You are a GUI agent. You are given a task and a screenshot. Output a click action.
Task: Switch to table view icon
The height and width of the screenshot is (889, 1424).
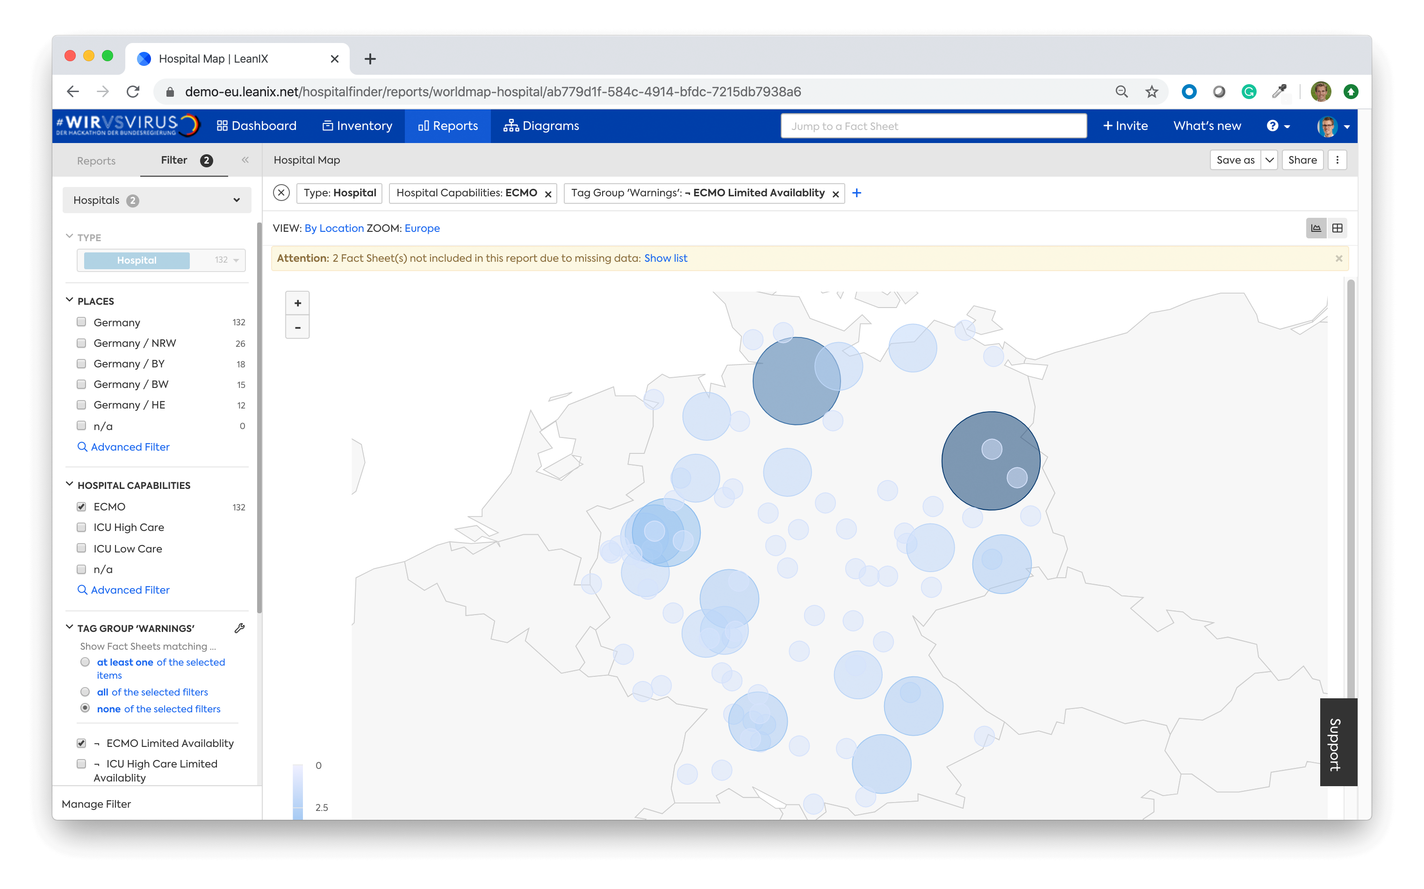click(x=1337, y=228)
